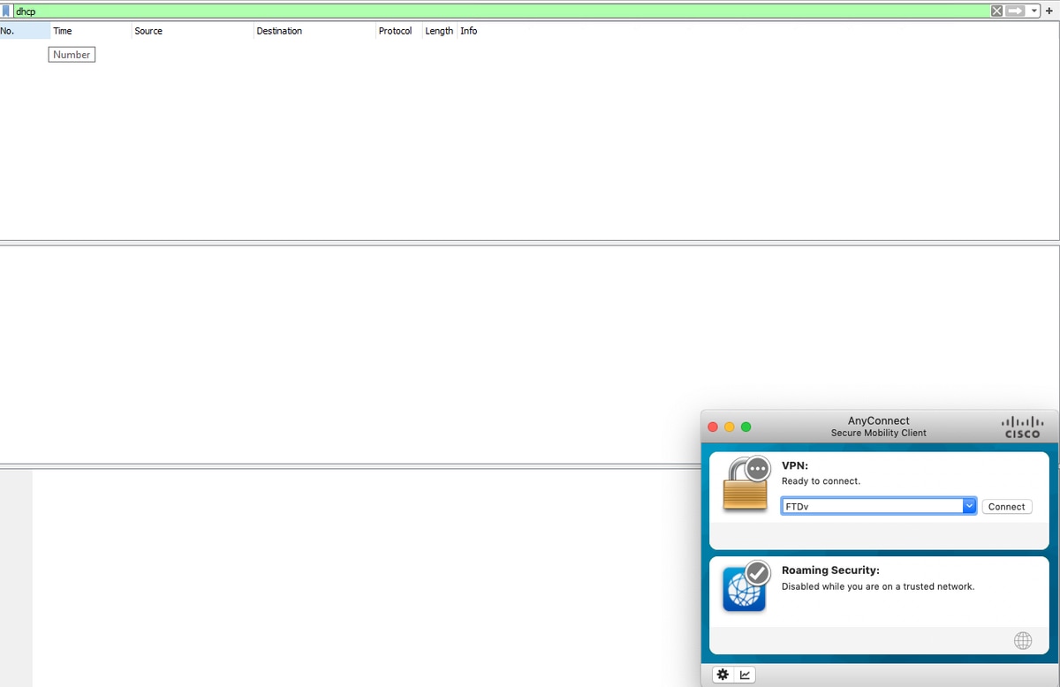The height and width of the screenshot is (687, 1060).
Task: Click the gray globe icon in Roaming Security
Action: tap(1023, 641)
